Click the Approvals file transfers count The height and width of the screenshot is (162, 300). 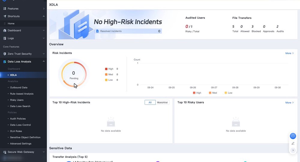(264, 27)
